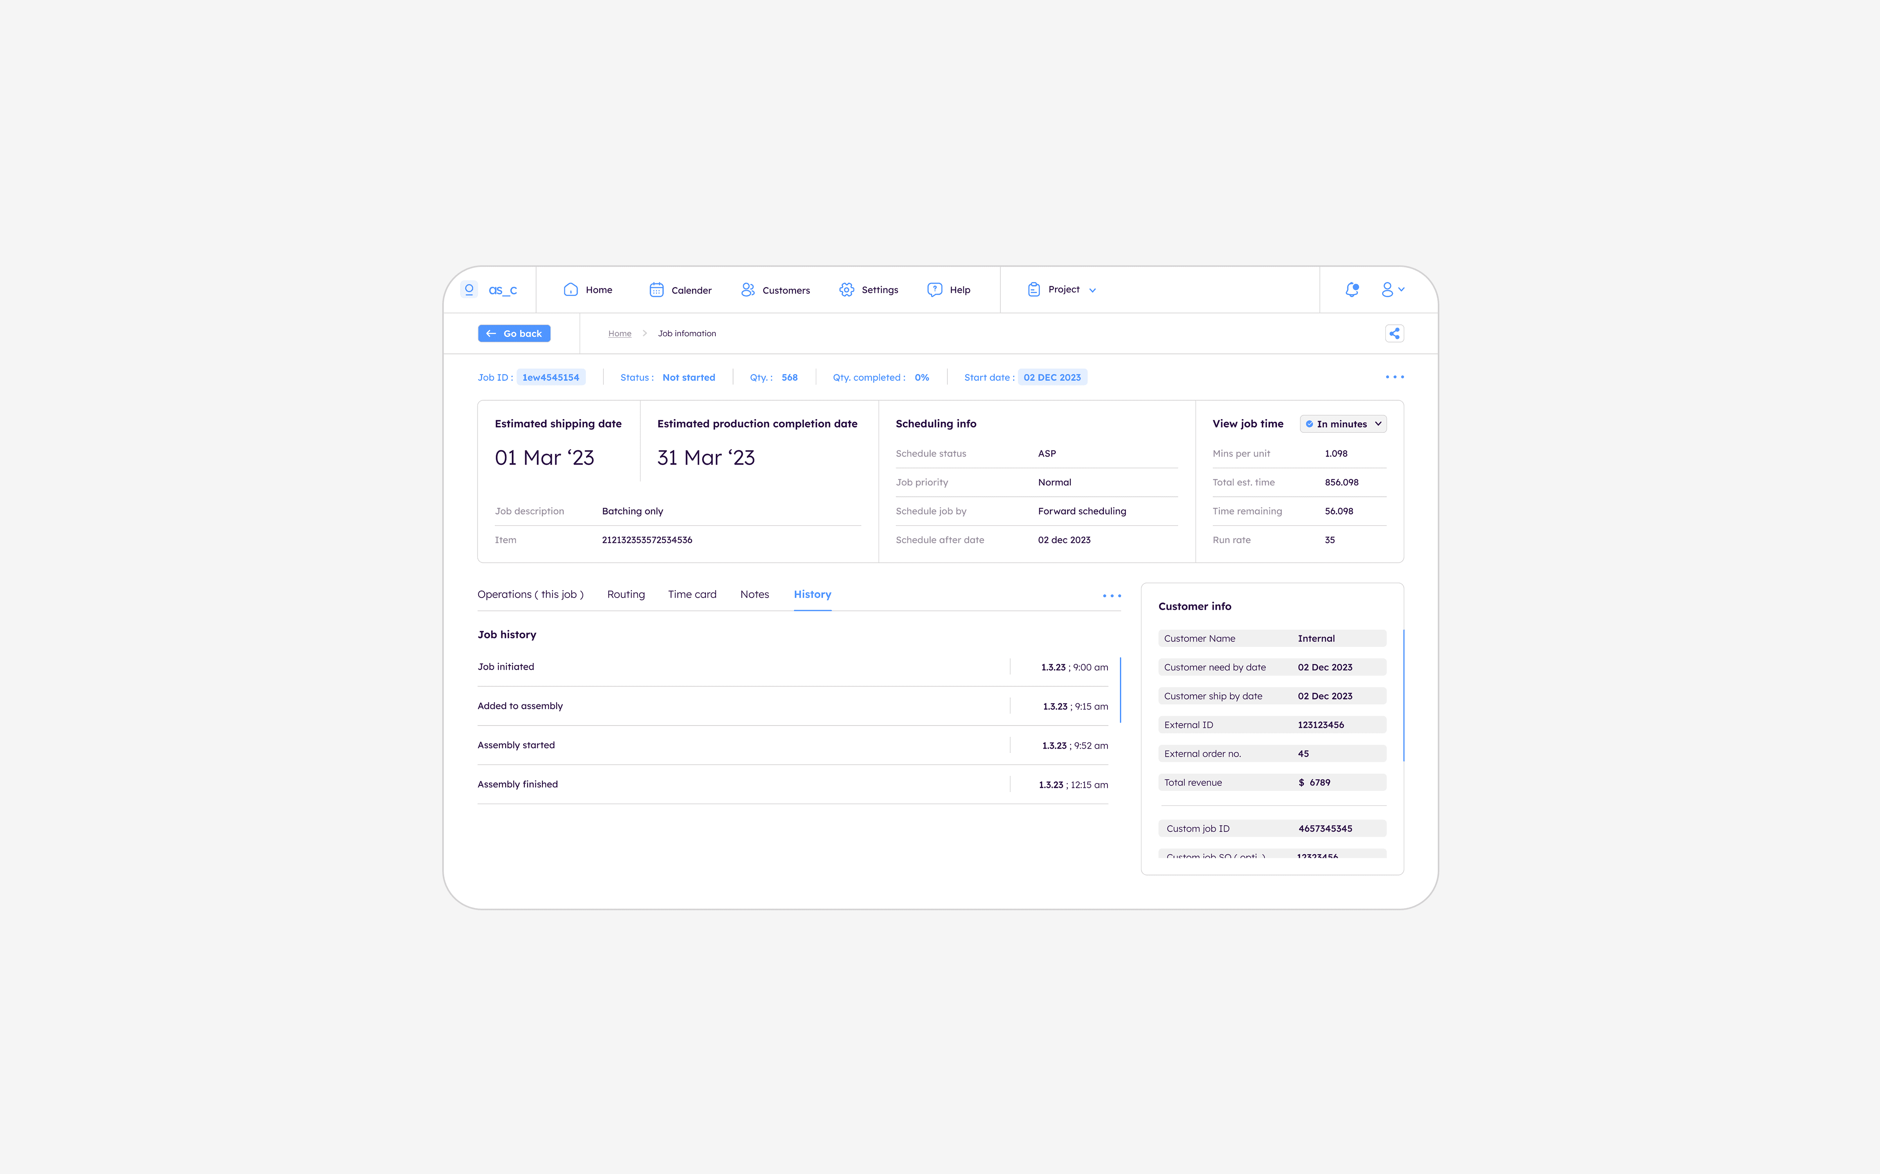
Task: Open notifications bell icon
Action: point(1351,290)
